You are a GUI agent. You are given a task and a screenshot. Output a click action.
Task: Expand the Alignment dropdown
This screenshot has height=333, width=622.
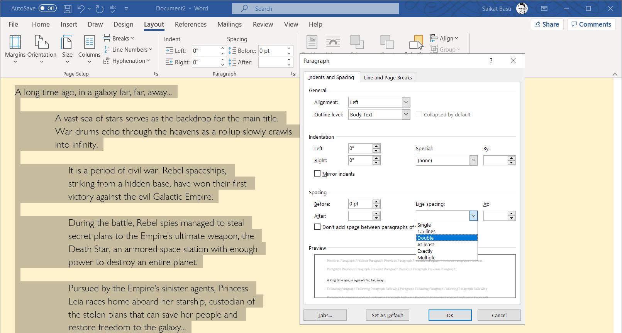pyautogui.click(x=405, y=102)
